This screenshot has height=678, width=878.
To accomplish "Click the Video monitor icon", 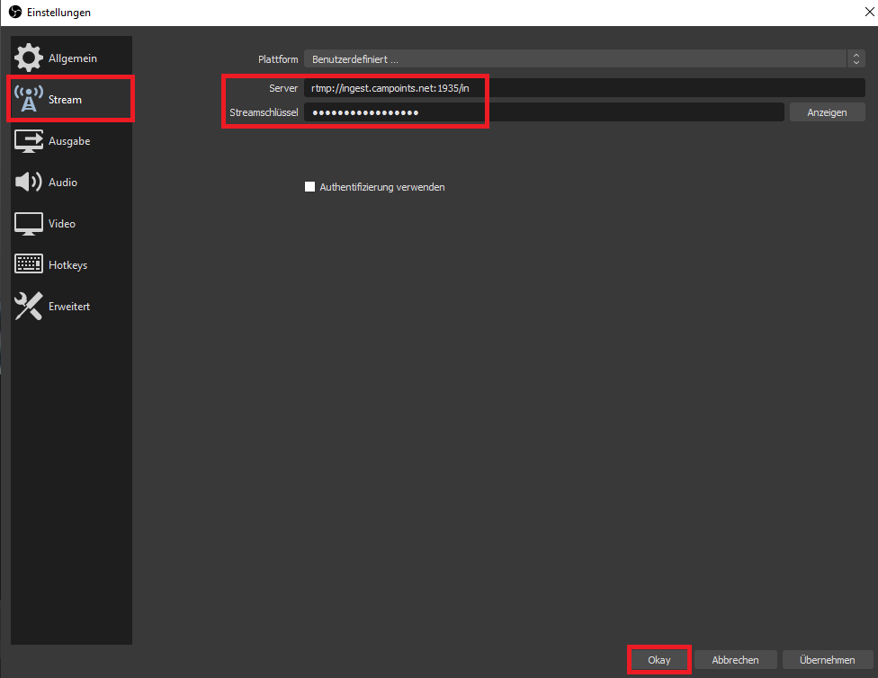I will pos(29,224).
